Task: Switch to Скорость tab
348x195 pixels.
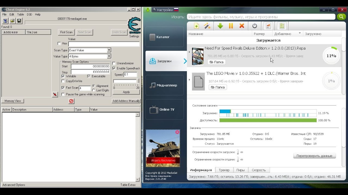Action: point(259,170)
